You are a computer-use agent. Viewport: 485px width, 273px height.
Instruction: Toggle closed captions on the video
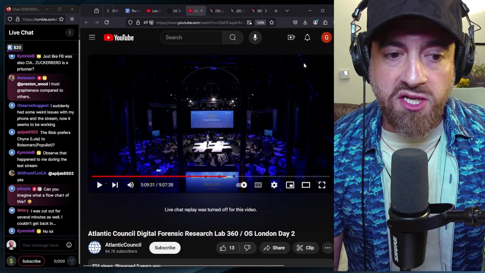coord(258,185)
